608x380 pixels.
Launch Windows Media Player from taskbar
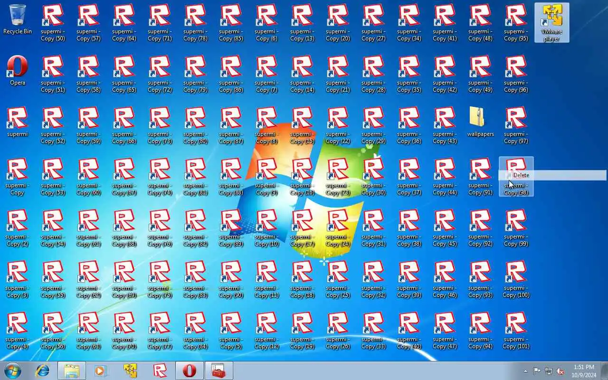(101, 370)
